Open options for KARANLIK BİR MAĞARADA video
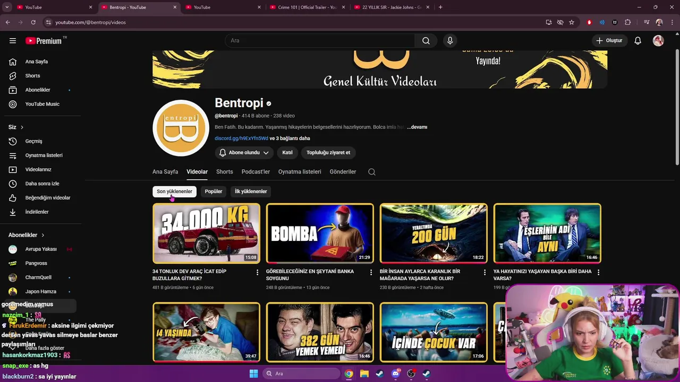 (x=484, y=272)
